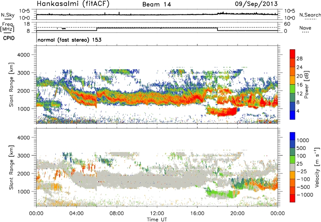Click the bright blue top velocity colorbar segment
The height and width of the screenshot is (222, 321).
[293, 136]
